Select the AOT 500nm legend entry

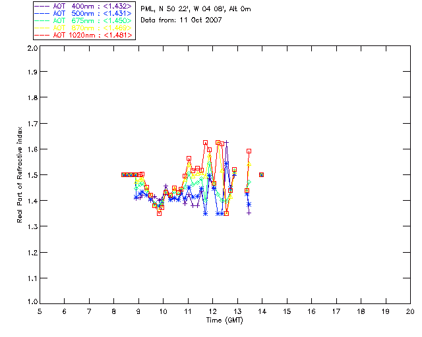pos(83,13)
